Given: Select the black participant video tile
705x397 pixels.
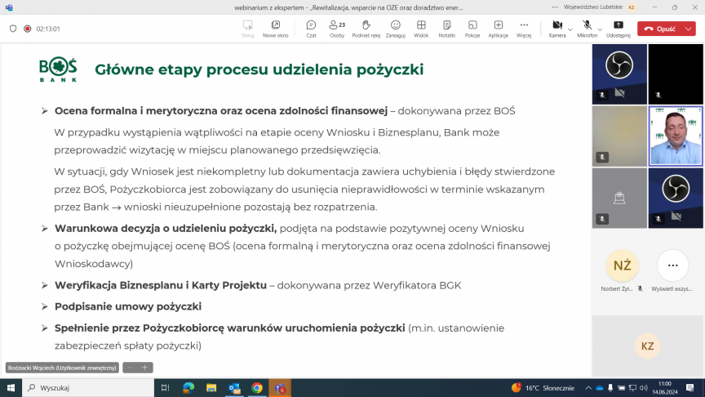Looking at the screenshot, I should [x=676, y=74].
